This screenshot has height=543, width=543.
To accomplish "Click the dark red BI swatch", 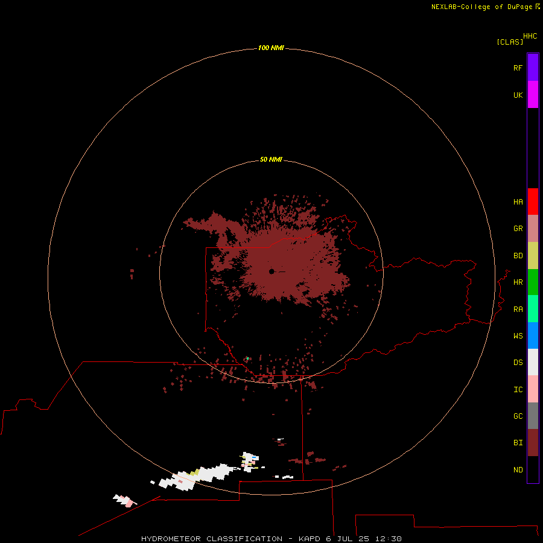I will 533,443.
